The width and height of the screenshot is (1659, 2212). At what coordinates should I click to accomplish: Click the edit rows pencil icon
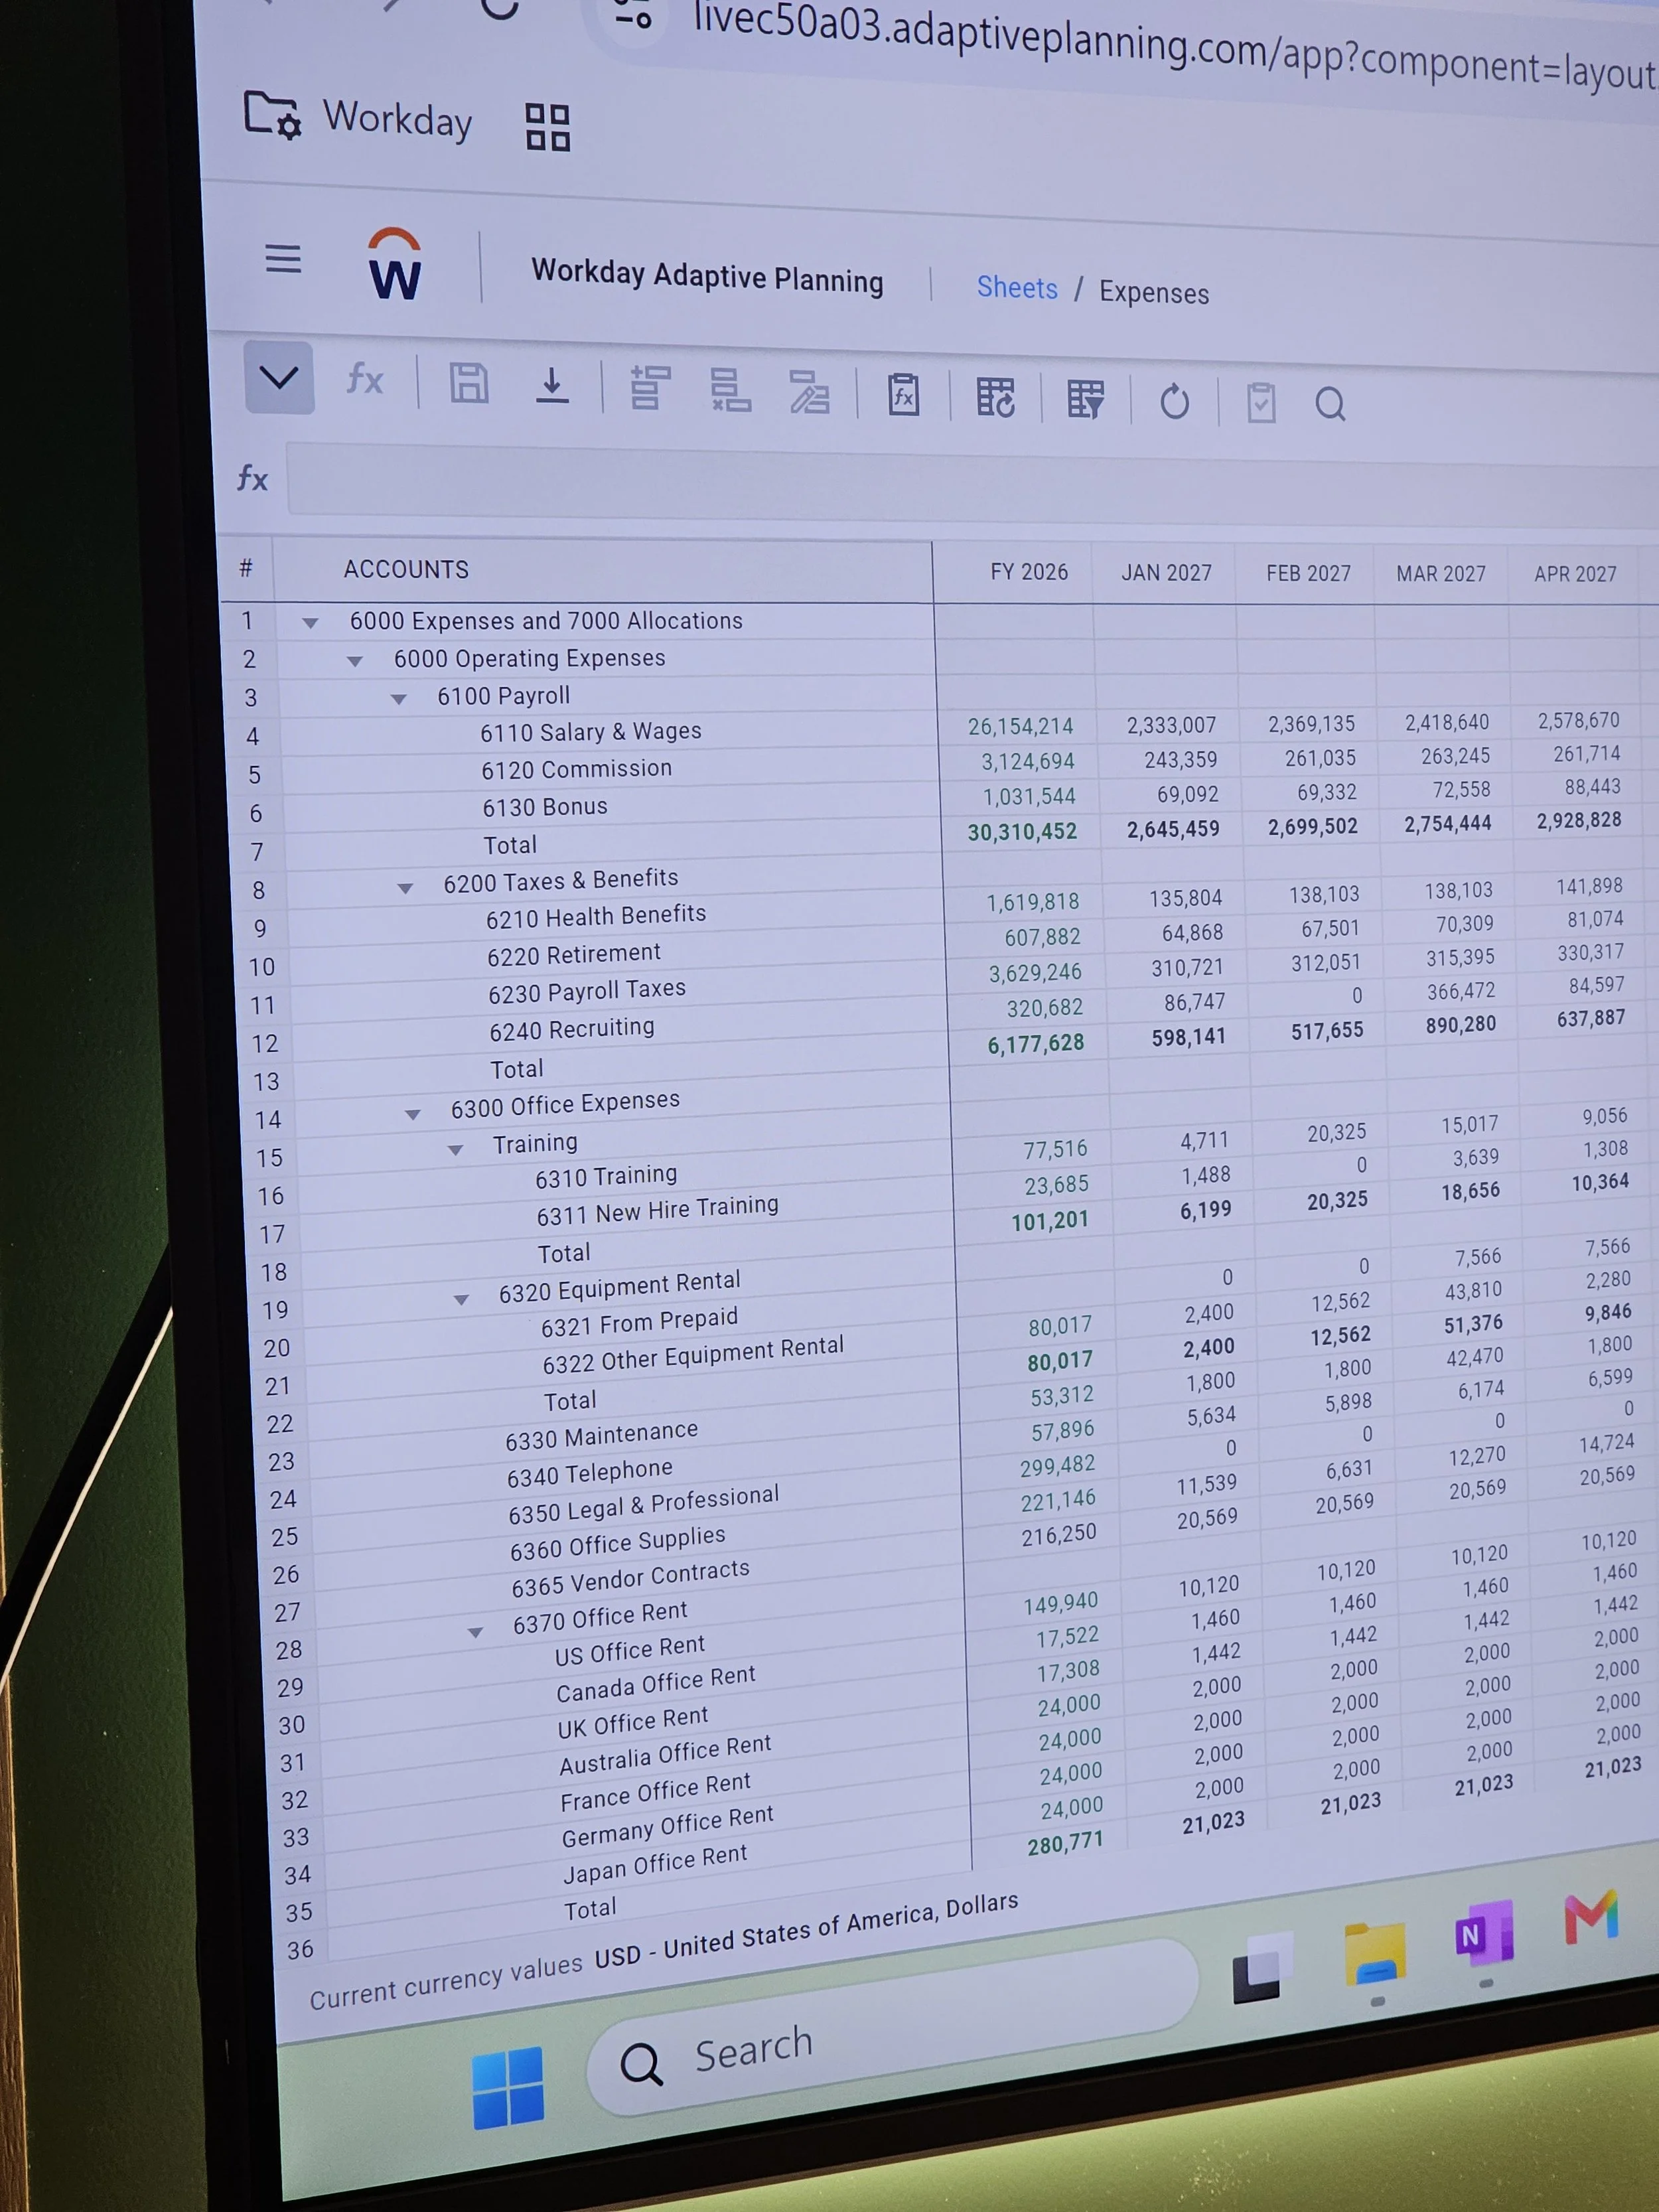(809, 393)
